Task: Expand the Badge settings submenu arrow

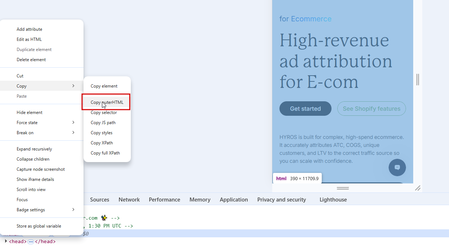Action: click(x=73, y=210)
